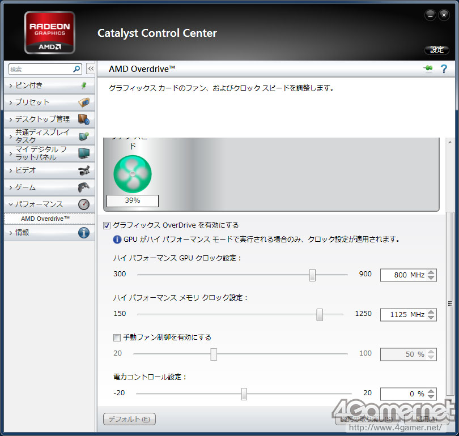Close the Catalyst Control Center window
Viewport: 459px width, 436px height.
[444, 15]
